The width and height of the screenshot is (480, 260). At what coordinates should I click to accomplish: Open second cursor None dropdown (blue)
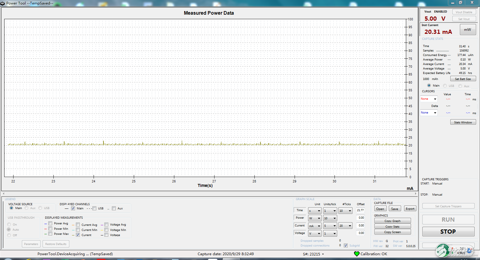pos(429,113)
